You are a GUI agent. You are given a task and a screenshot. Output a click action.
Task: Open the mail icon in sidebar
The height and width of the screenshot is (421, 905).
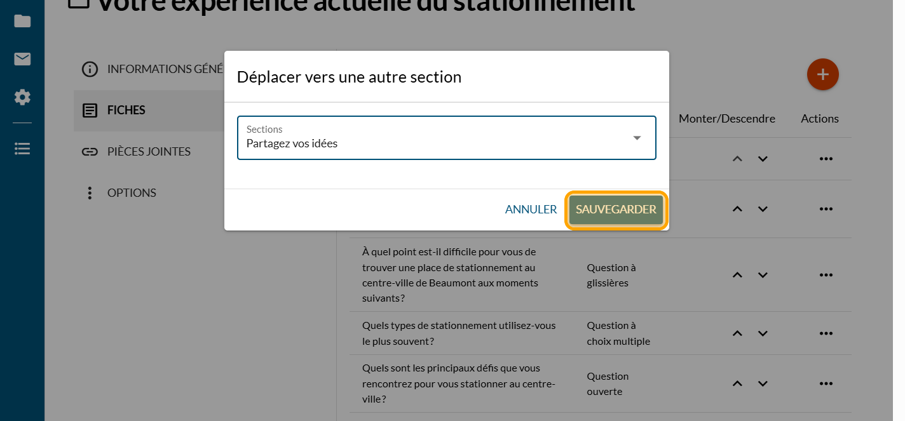click(x=22, y=59)
